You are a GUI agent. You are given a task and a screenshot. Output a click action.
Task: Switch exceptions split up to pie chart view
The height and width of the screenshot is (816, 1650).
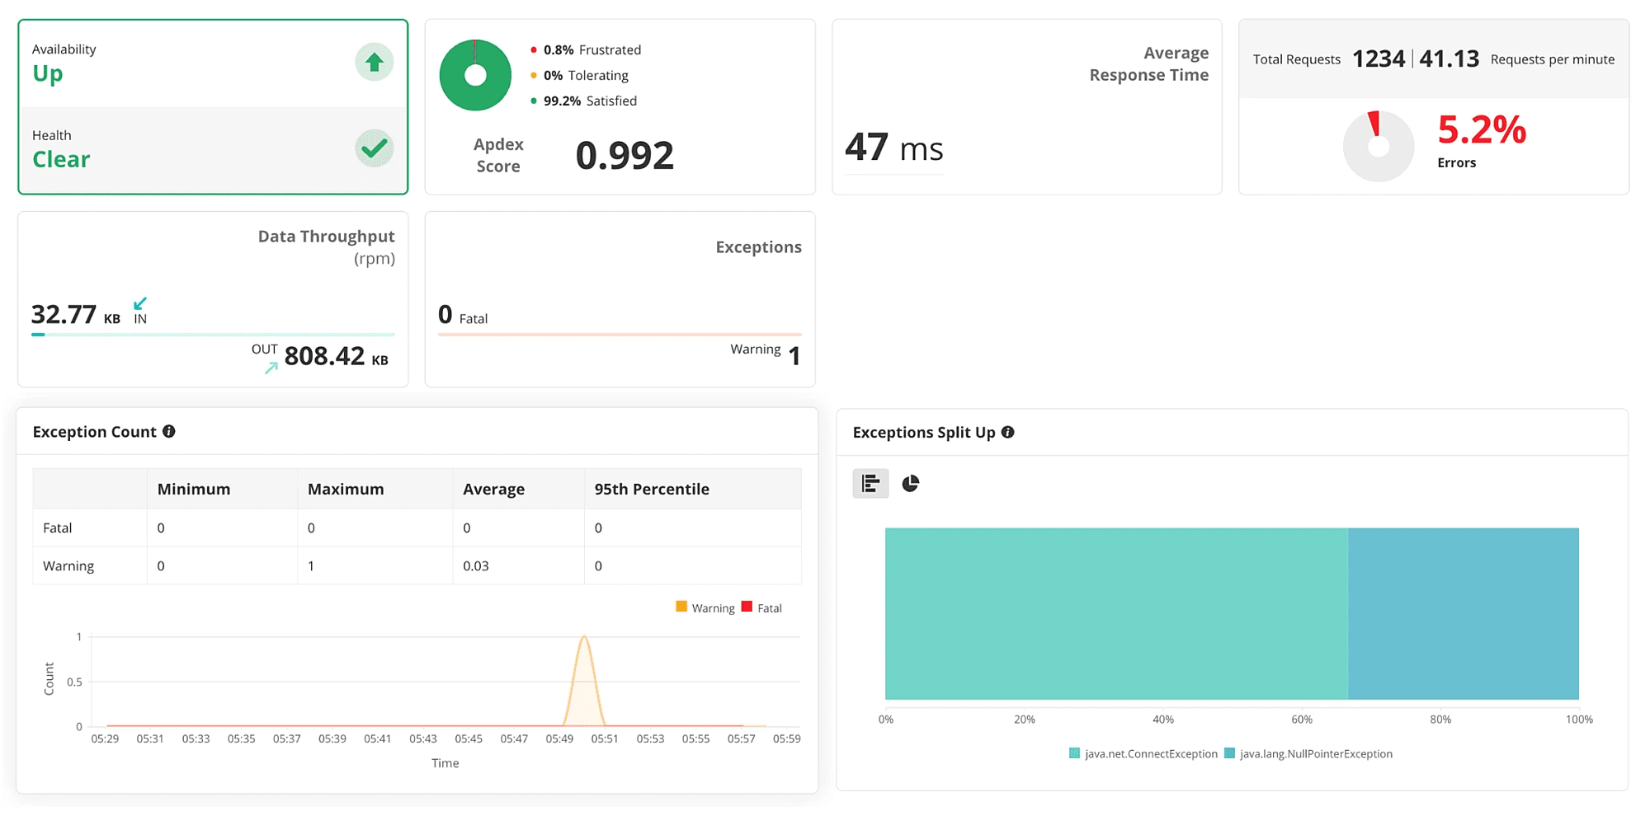click(x=911, y=484)
